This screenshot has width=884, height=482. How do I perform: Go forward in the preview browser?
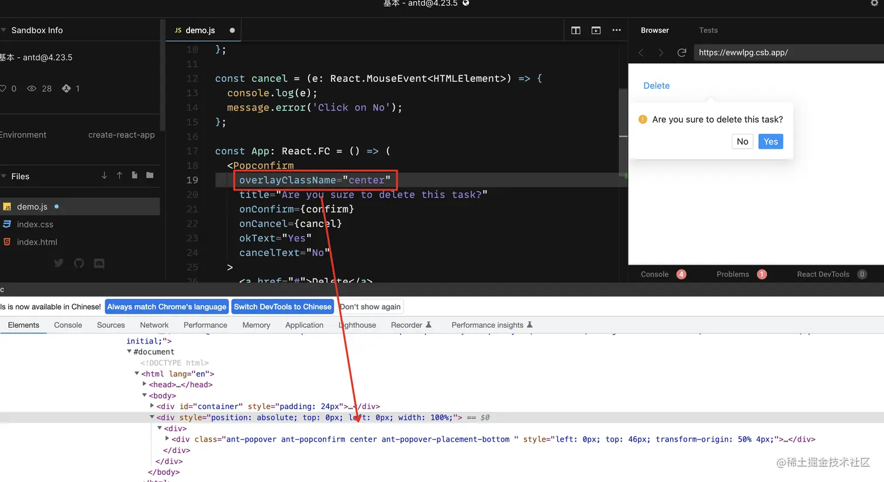661,53
